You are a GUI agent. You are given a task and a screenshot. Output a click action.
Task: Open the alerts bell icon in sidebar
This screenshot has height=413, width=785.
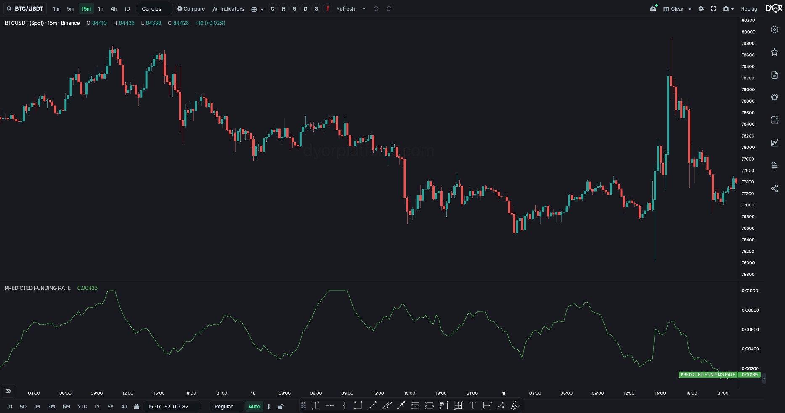(774, 98)
